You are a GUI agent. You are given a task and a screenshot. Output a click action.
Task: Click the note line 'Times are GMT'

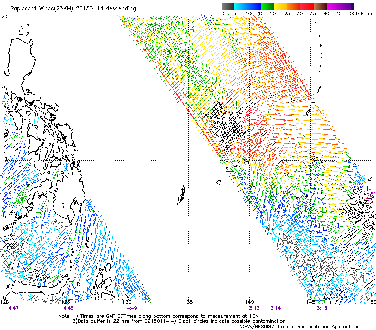(99, 316)
